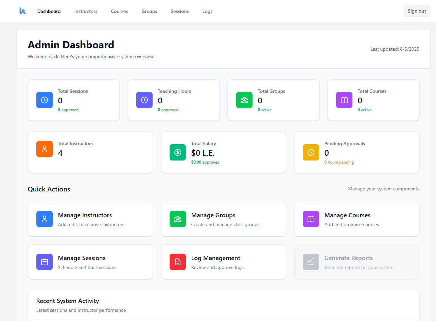This screenshot has width=436, height=321.
Task: Click the red document icon on Log Management
Action: pos(178,262)
